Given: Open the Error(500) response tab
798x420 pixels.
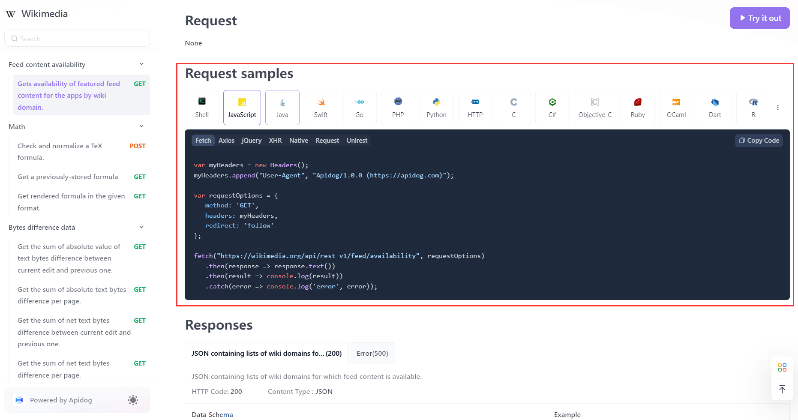Looking at the screenshot, I should click(x=372, y=353).
